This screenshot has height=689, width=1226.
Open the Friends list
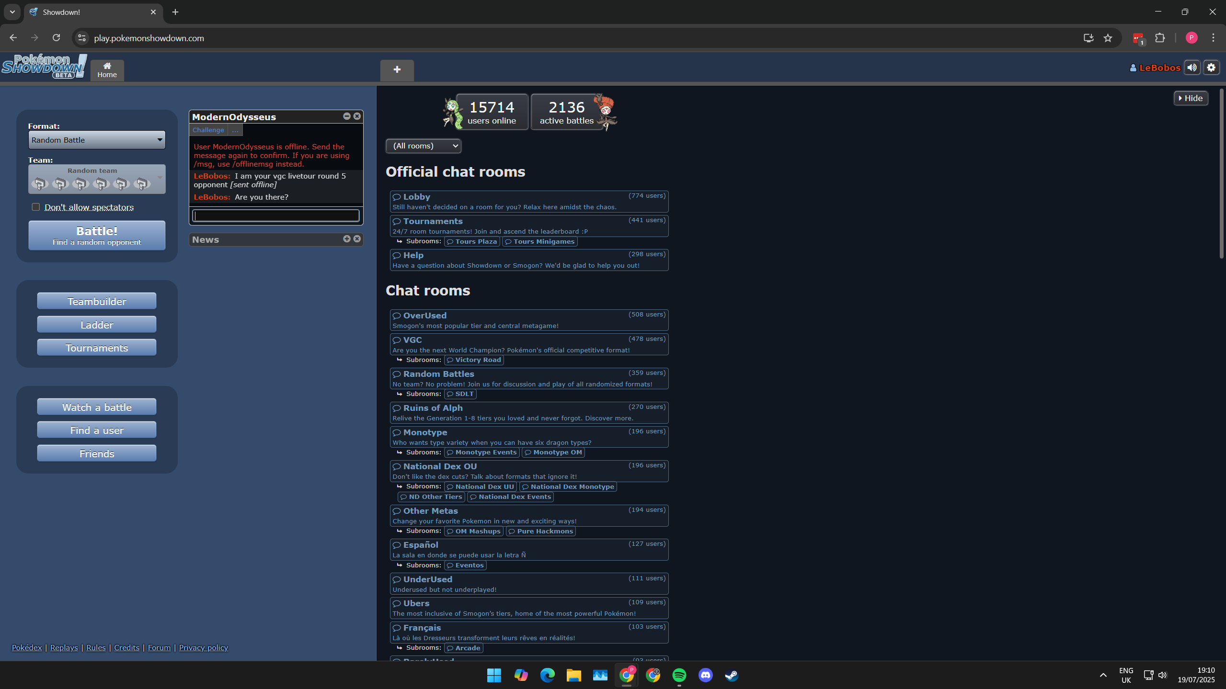pos(97,453)
